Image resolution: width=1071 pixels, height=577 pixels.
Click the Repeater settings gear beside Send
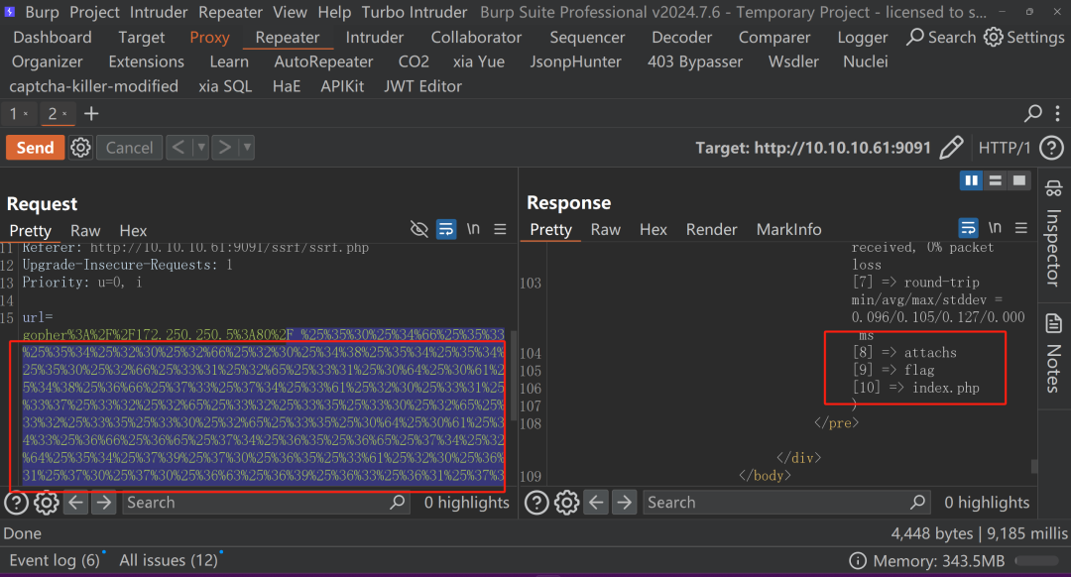[80, 148]
